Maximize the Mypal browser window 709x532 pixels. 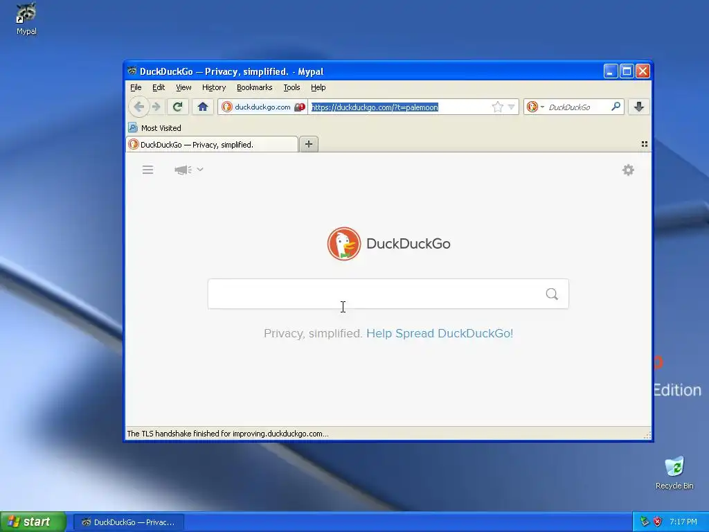[x=627, y=71]
